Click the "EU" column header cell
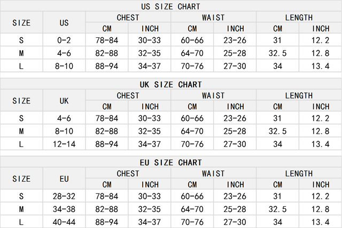 (x=64, y=178)
